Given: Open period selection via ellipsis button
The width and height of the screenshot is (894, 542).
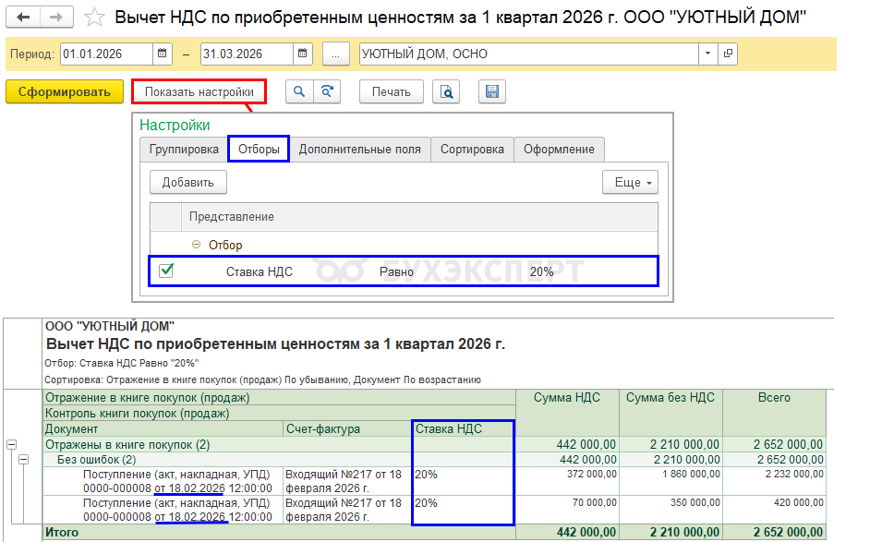Looking at the screenshot, I should pyautogui.click(x=336, y=54).
